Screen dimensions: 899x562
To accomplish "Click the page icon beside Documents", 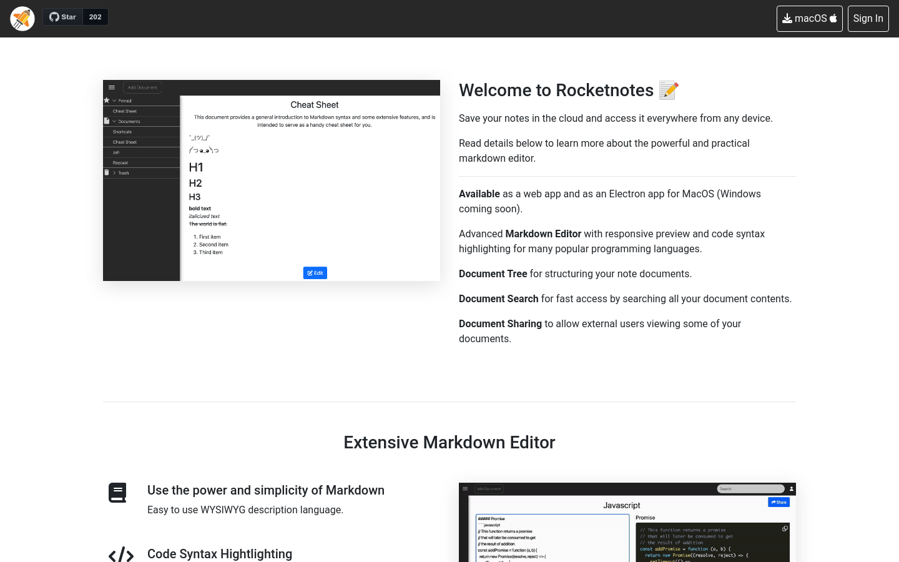I will (107, 121).
